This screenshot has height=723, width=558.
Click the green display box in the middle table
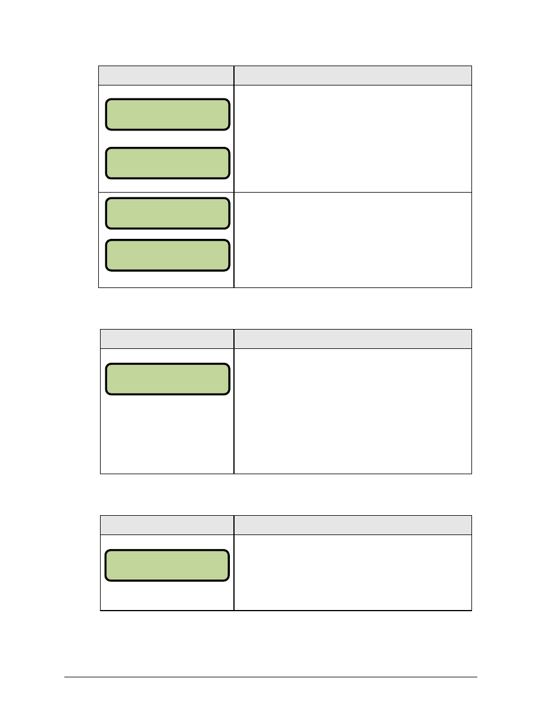coord(167,379)
